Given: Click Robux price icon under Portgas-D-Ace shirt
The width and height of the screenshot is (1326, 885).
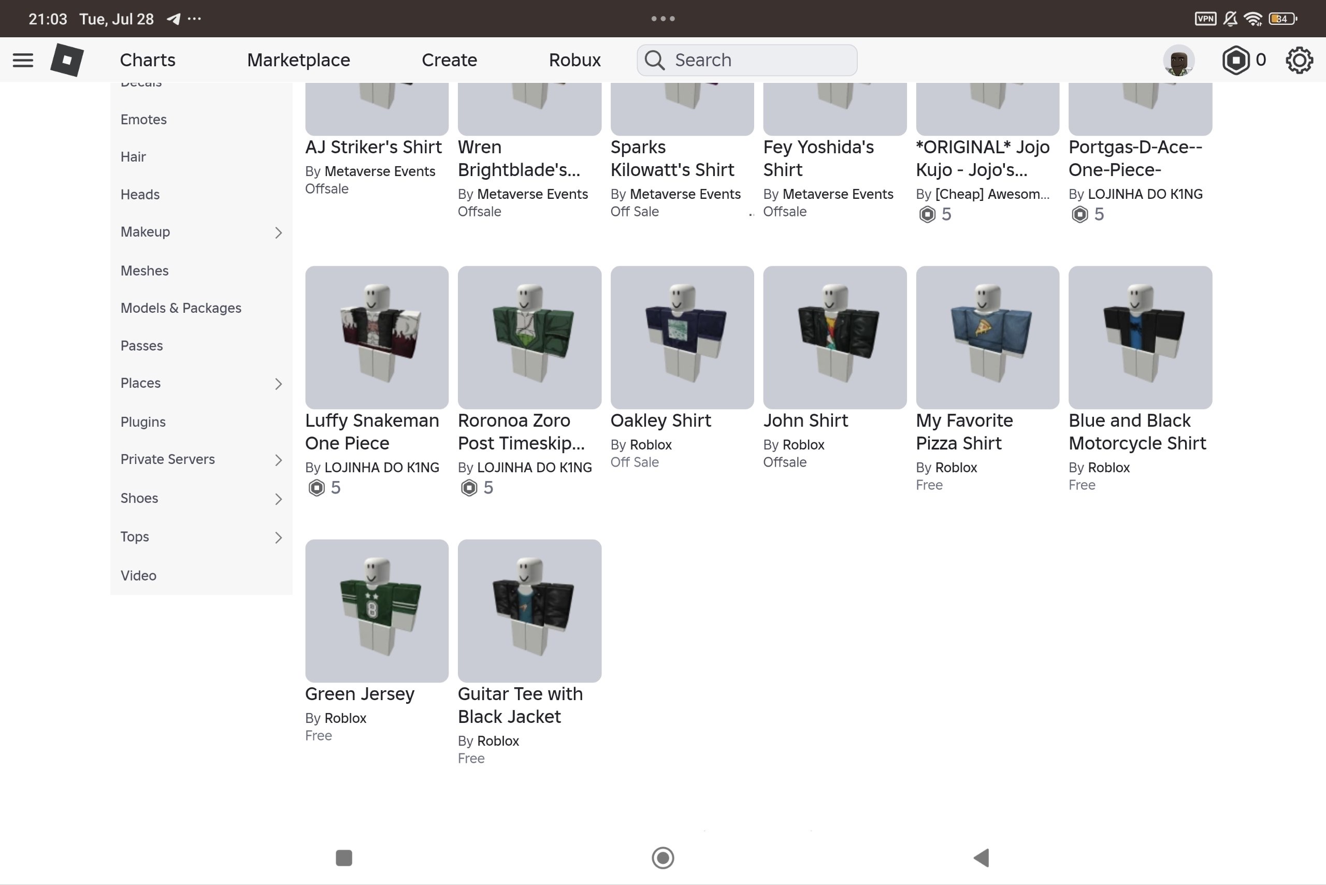Looking at the screenshot, I should pos(1079,214).
